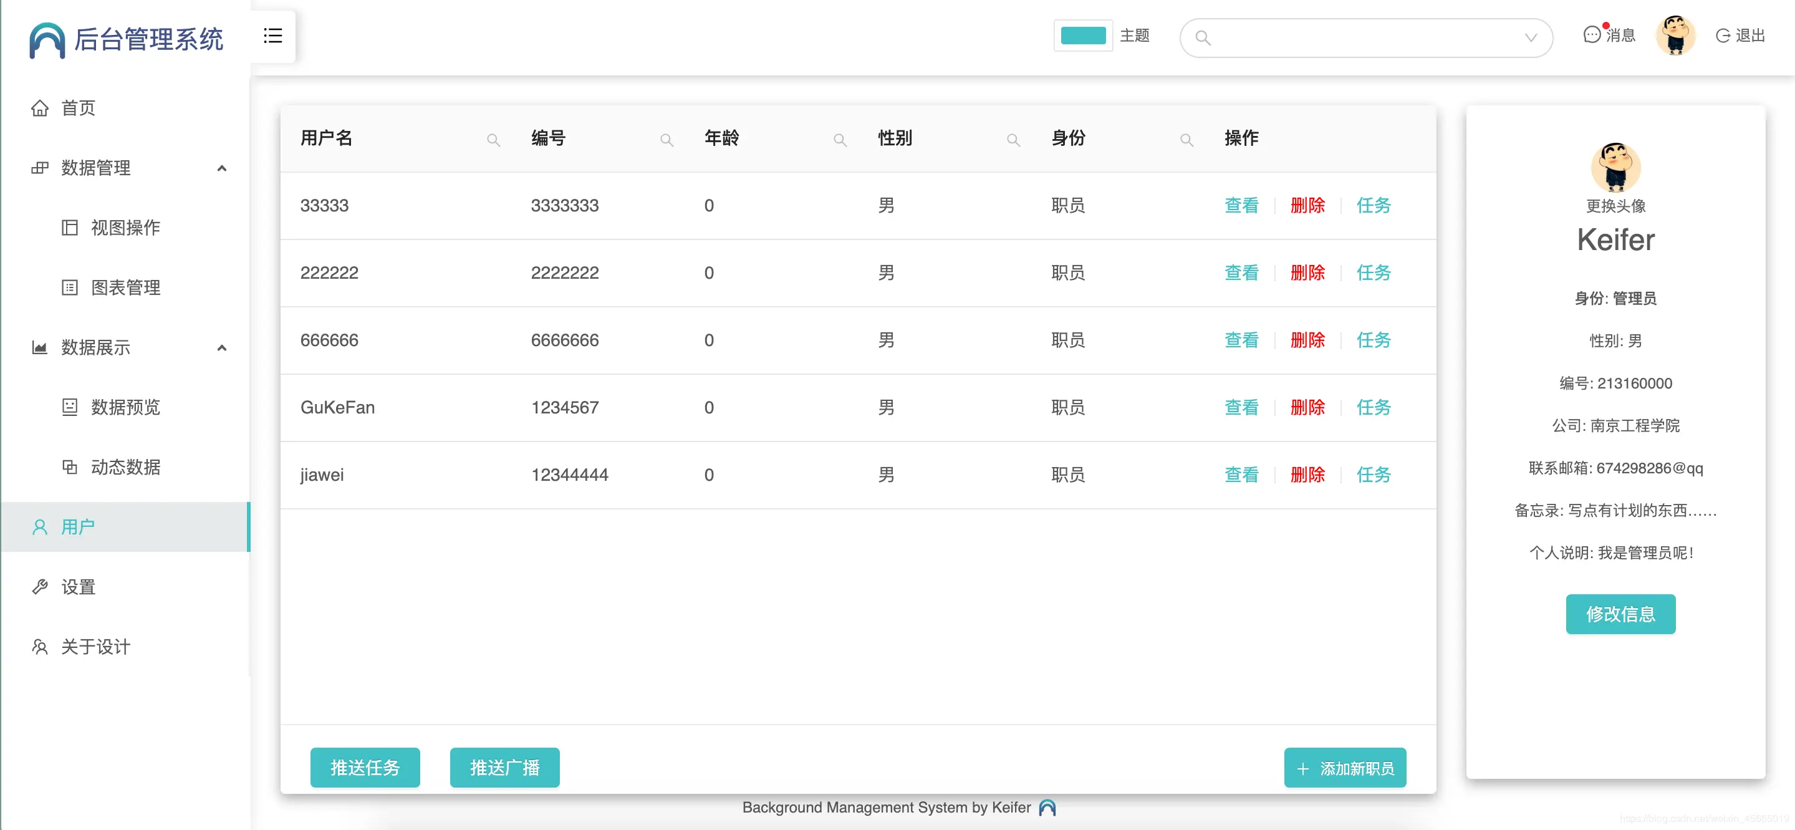The height and width of the screenshot is (830, 1795).
Task: Click the search icon in 性别 column
Action: 1013,140
